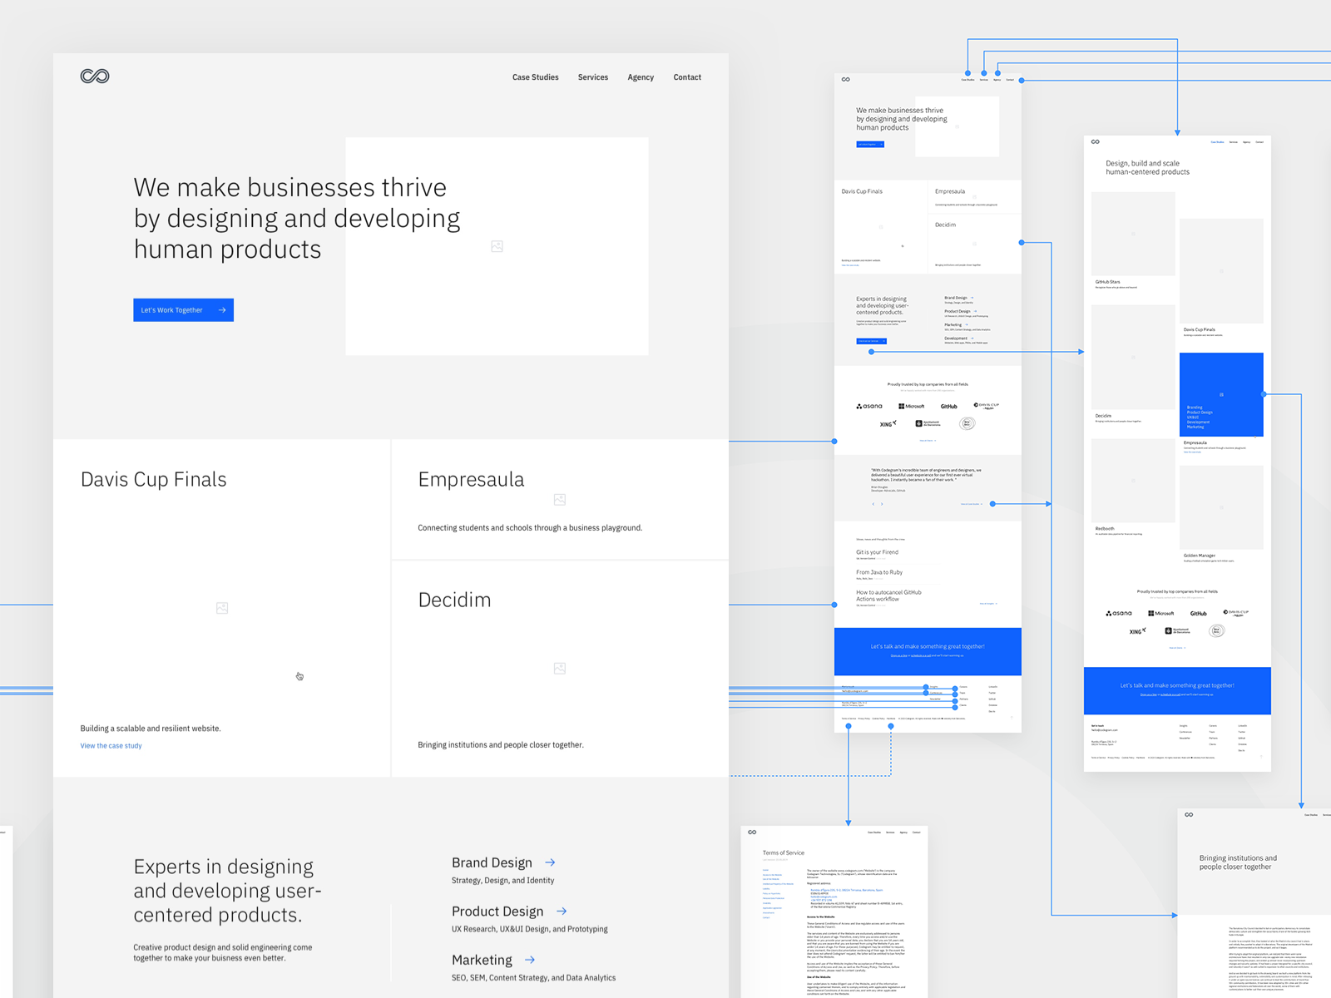This screenshot has width=1331, height=998.
Task: Click the image placeholder icon in the Decidim card
Action: pyautogui.click(x=559, y=668)
